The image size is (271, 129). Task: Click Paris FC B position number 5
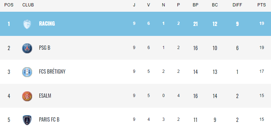(9, 120)
